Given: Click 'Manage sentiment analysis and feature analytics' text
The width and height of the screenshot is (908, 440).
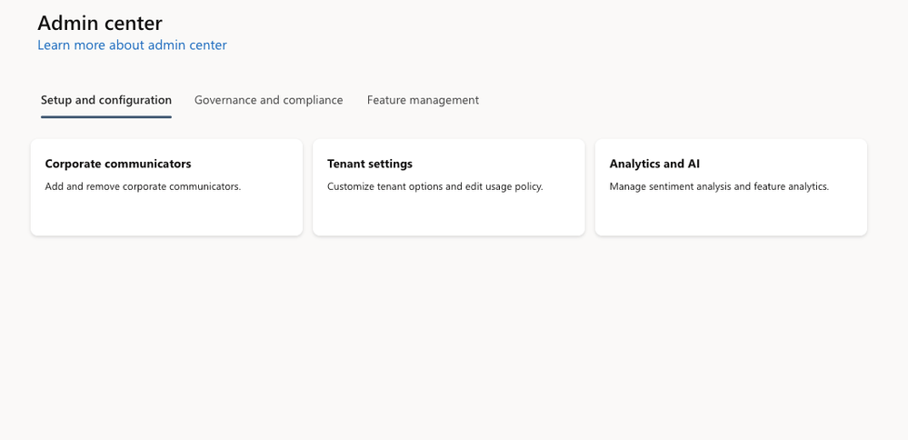Looking at the screenshot, I should 719,187.
